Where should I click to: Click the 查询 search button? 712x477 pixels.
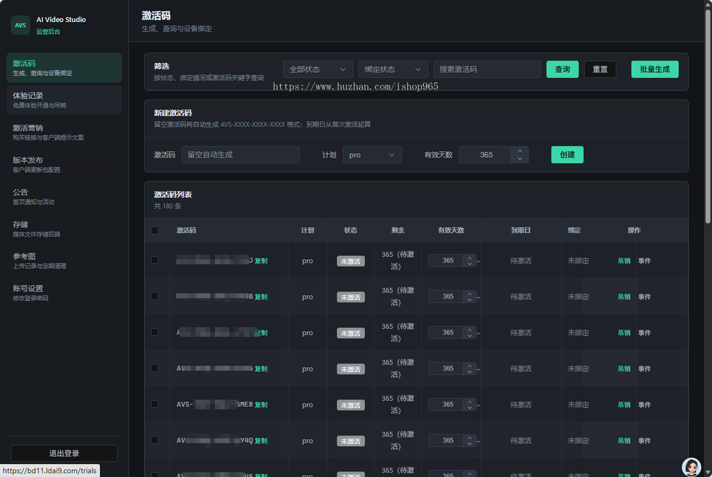pos(562,69)
